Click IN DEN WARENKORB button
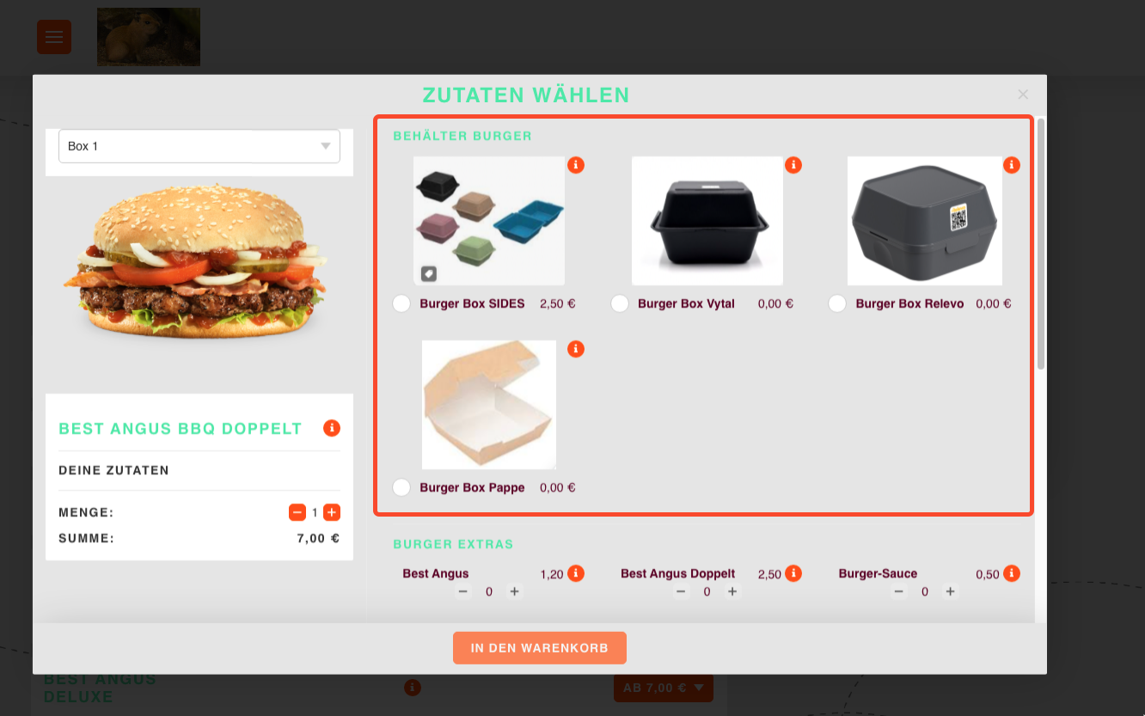 click(x=540, y=648)
